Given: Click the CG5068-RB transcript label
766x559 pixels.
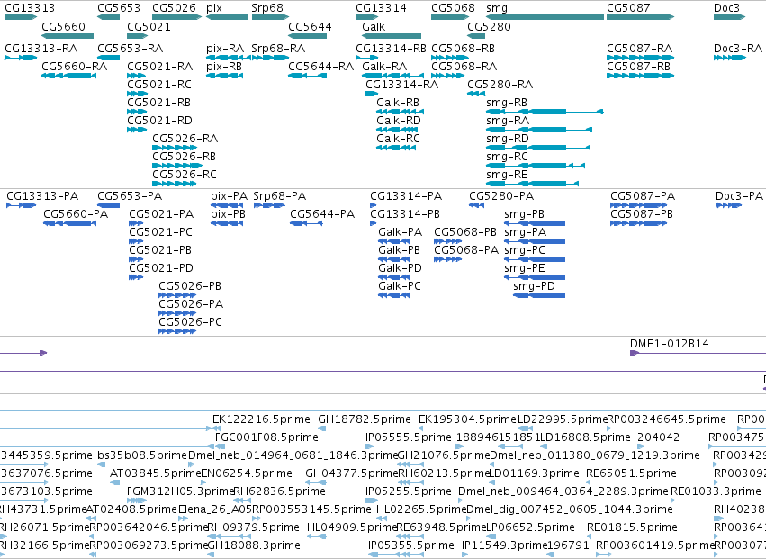Looking at the screenshot, I should [464, 49].
